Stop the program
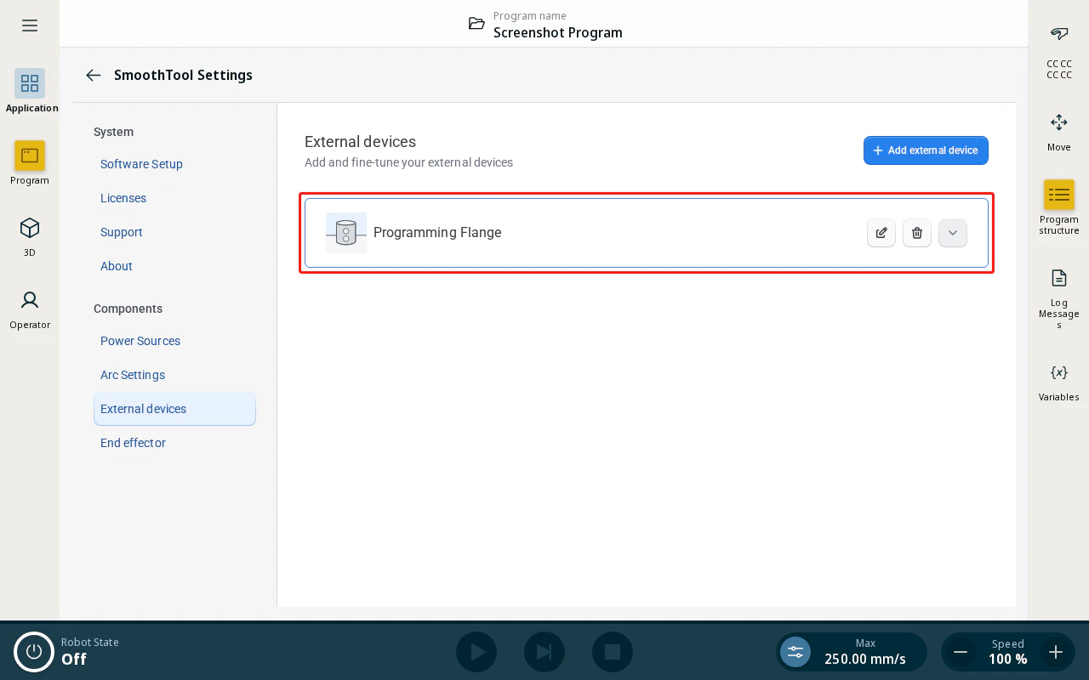 (x=613, y=652)
